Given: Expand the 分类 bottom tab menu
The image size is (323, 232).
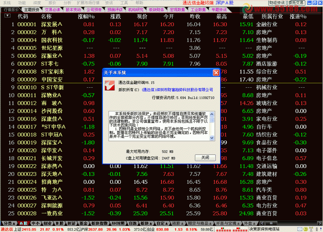Looking at the screenshot, I should click(9, 223).
